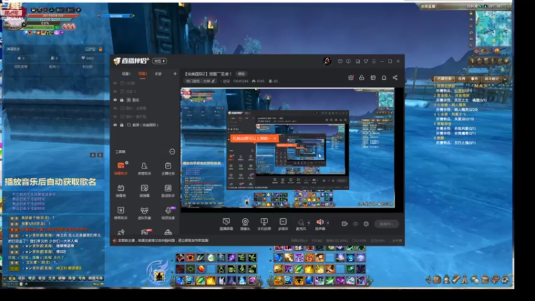Open the 弹幕秀 tool

pos(121,191)
